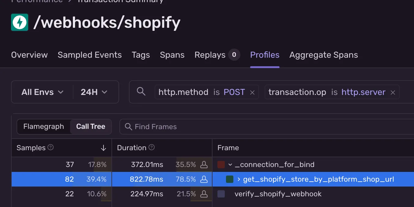Switch to Flamegraph view

(43, 127)
